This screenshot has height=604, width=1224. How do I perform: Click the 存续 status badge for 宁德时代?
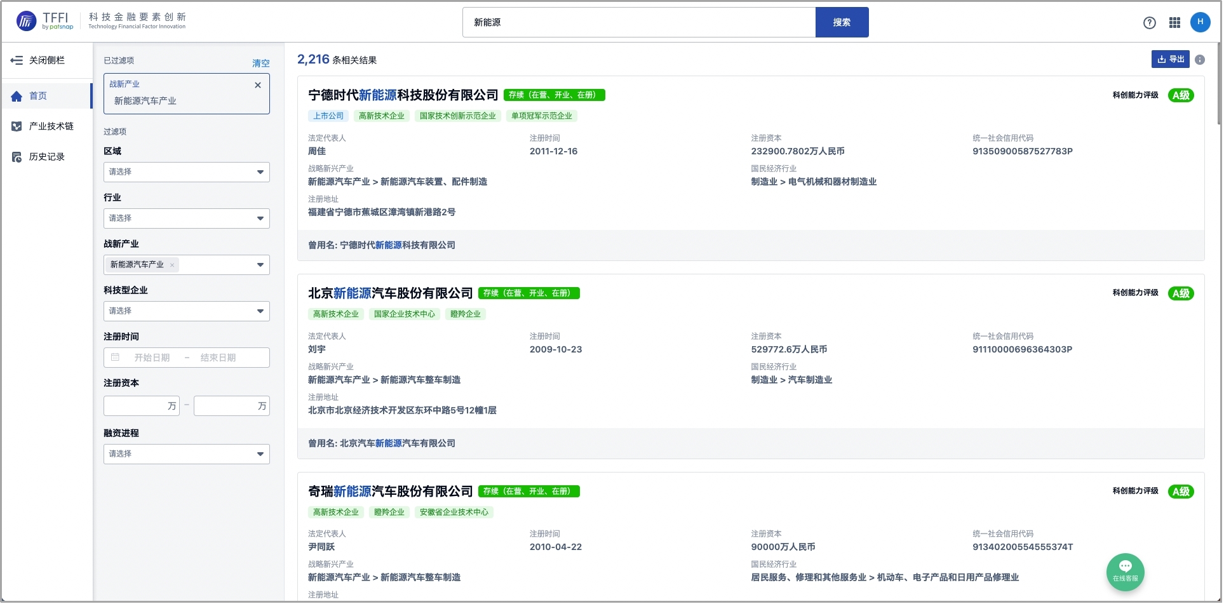pos(554,95)
